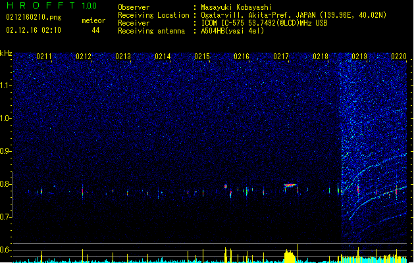
Task: Click the 0216 time marker
Action: coord(242,57)
